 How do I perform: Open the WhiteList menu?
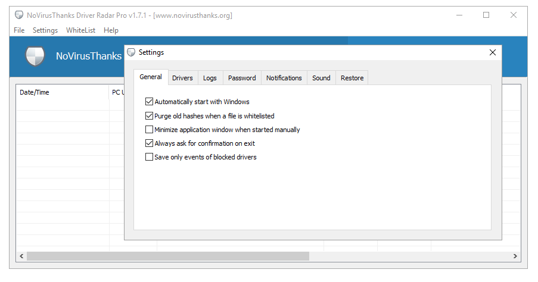coord(80,30)
